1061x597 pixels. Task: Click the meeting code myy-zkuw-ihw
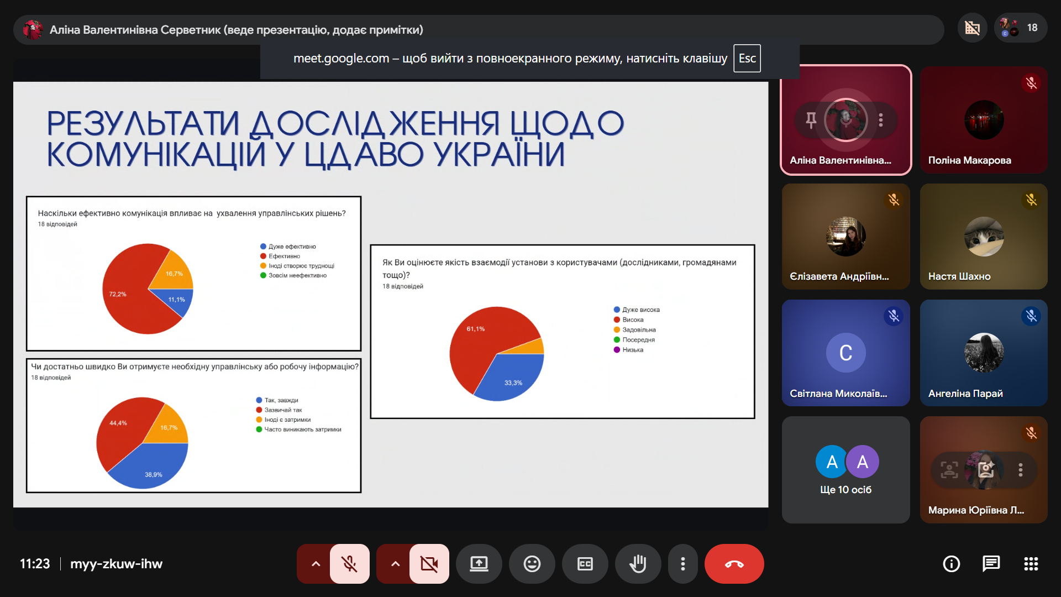[117, 564]
